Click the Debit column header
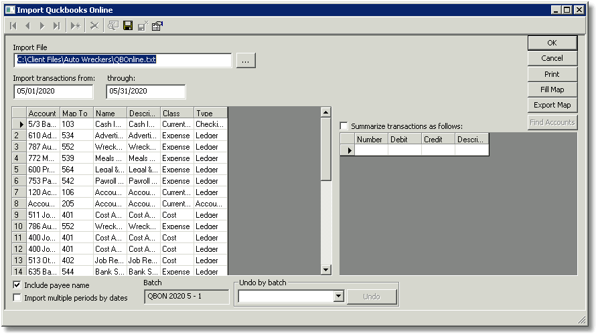 tap(404, 139)
